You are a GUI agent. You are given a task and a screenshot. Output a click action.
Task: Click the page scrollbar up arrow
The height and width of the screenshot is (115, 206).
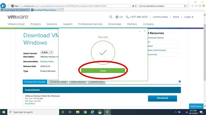click(205, 15)
